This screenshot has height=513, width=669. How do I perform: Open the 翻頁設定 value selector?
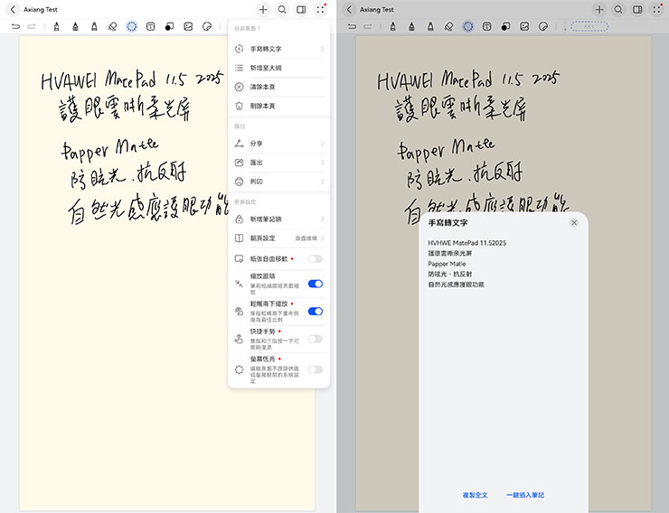310,238
